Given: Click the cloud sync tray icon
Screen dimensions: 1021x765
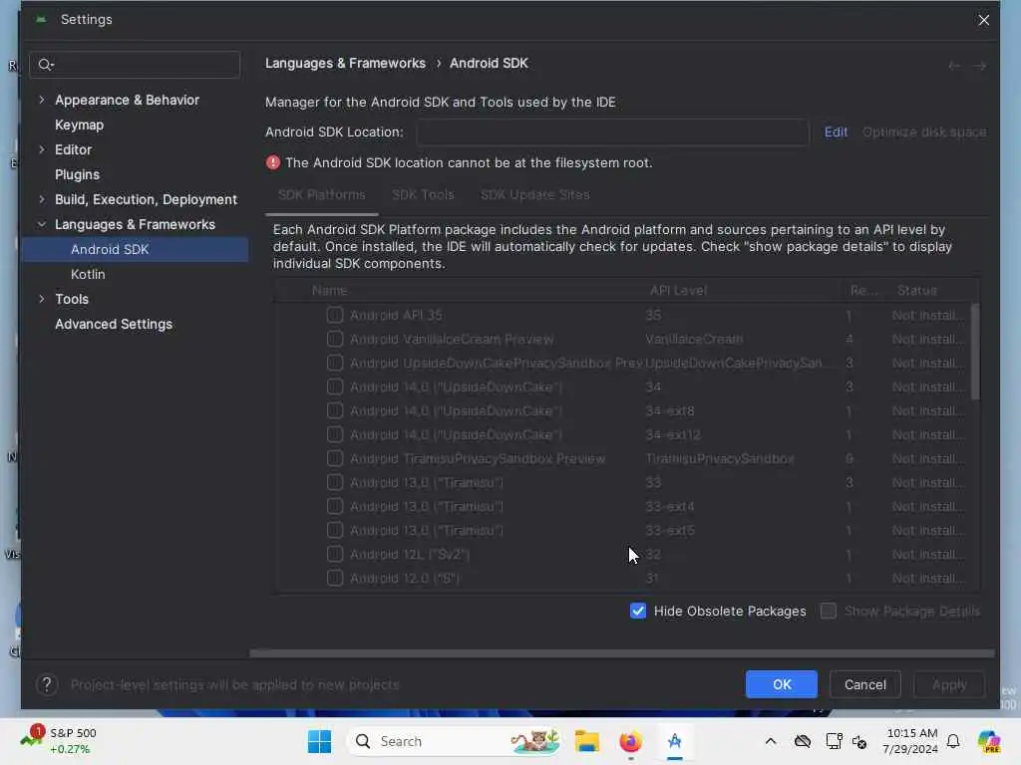Looking at the screenshot, I should point(803,741).
